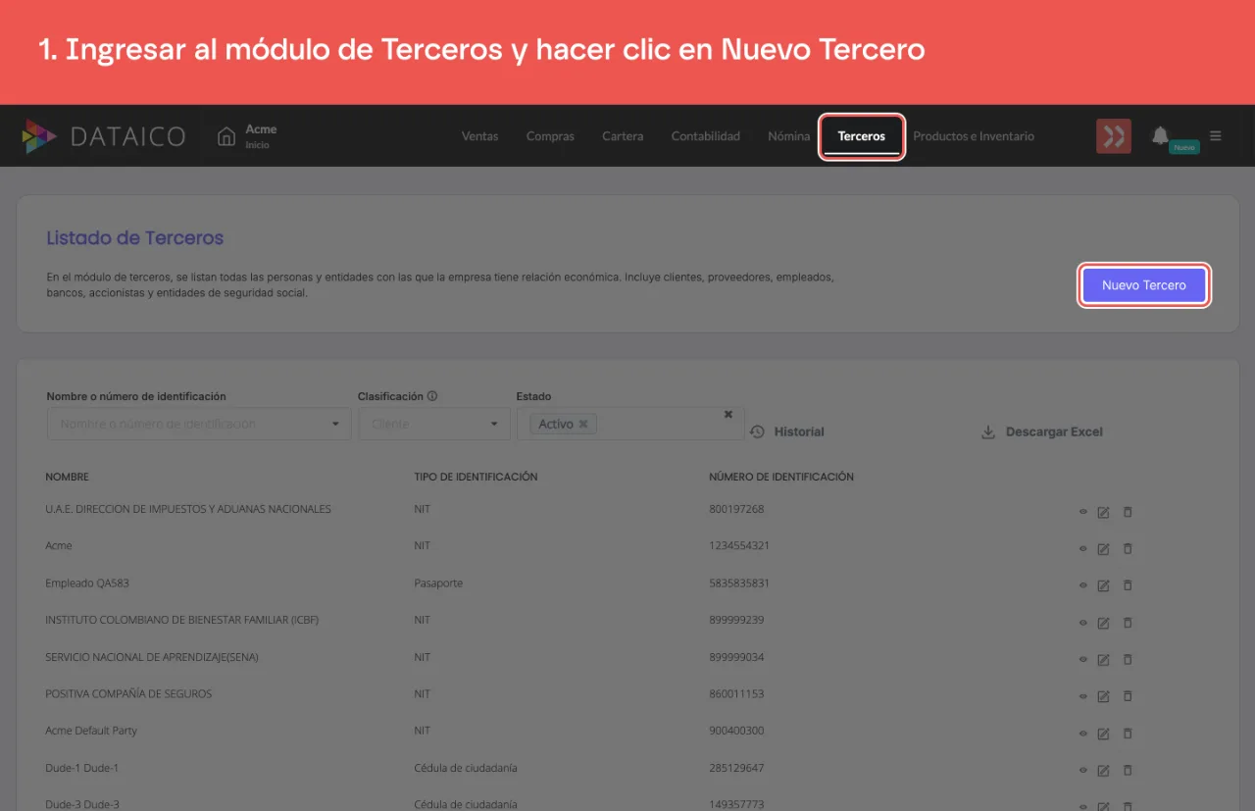Clear the entire Estado filter
The height and width of the screenshot is (811, 1255).
(728, 415)
